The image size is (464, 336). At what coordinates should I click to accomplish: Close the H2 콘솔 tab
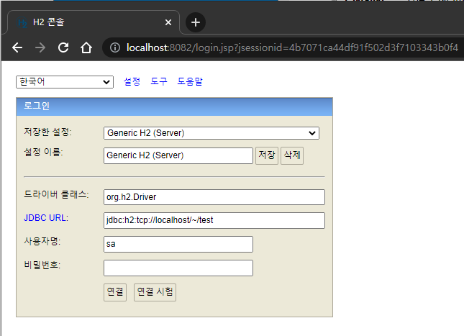pos(168,22)
